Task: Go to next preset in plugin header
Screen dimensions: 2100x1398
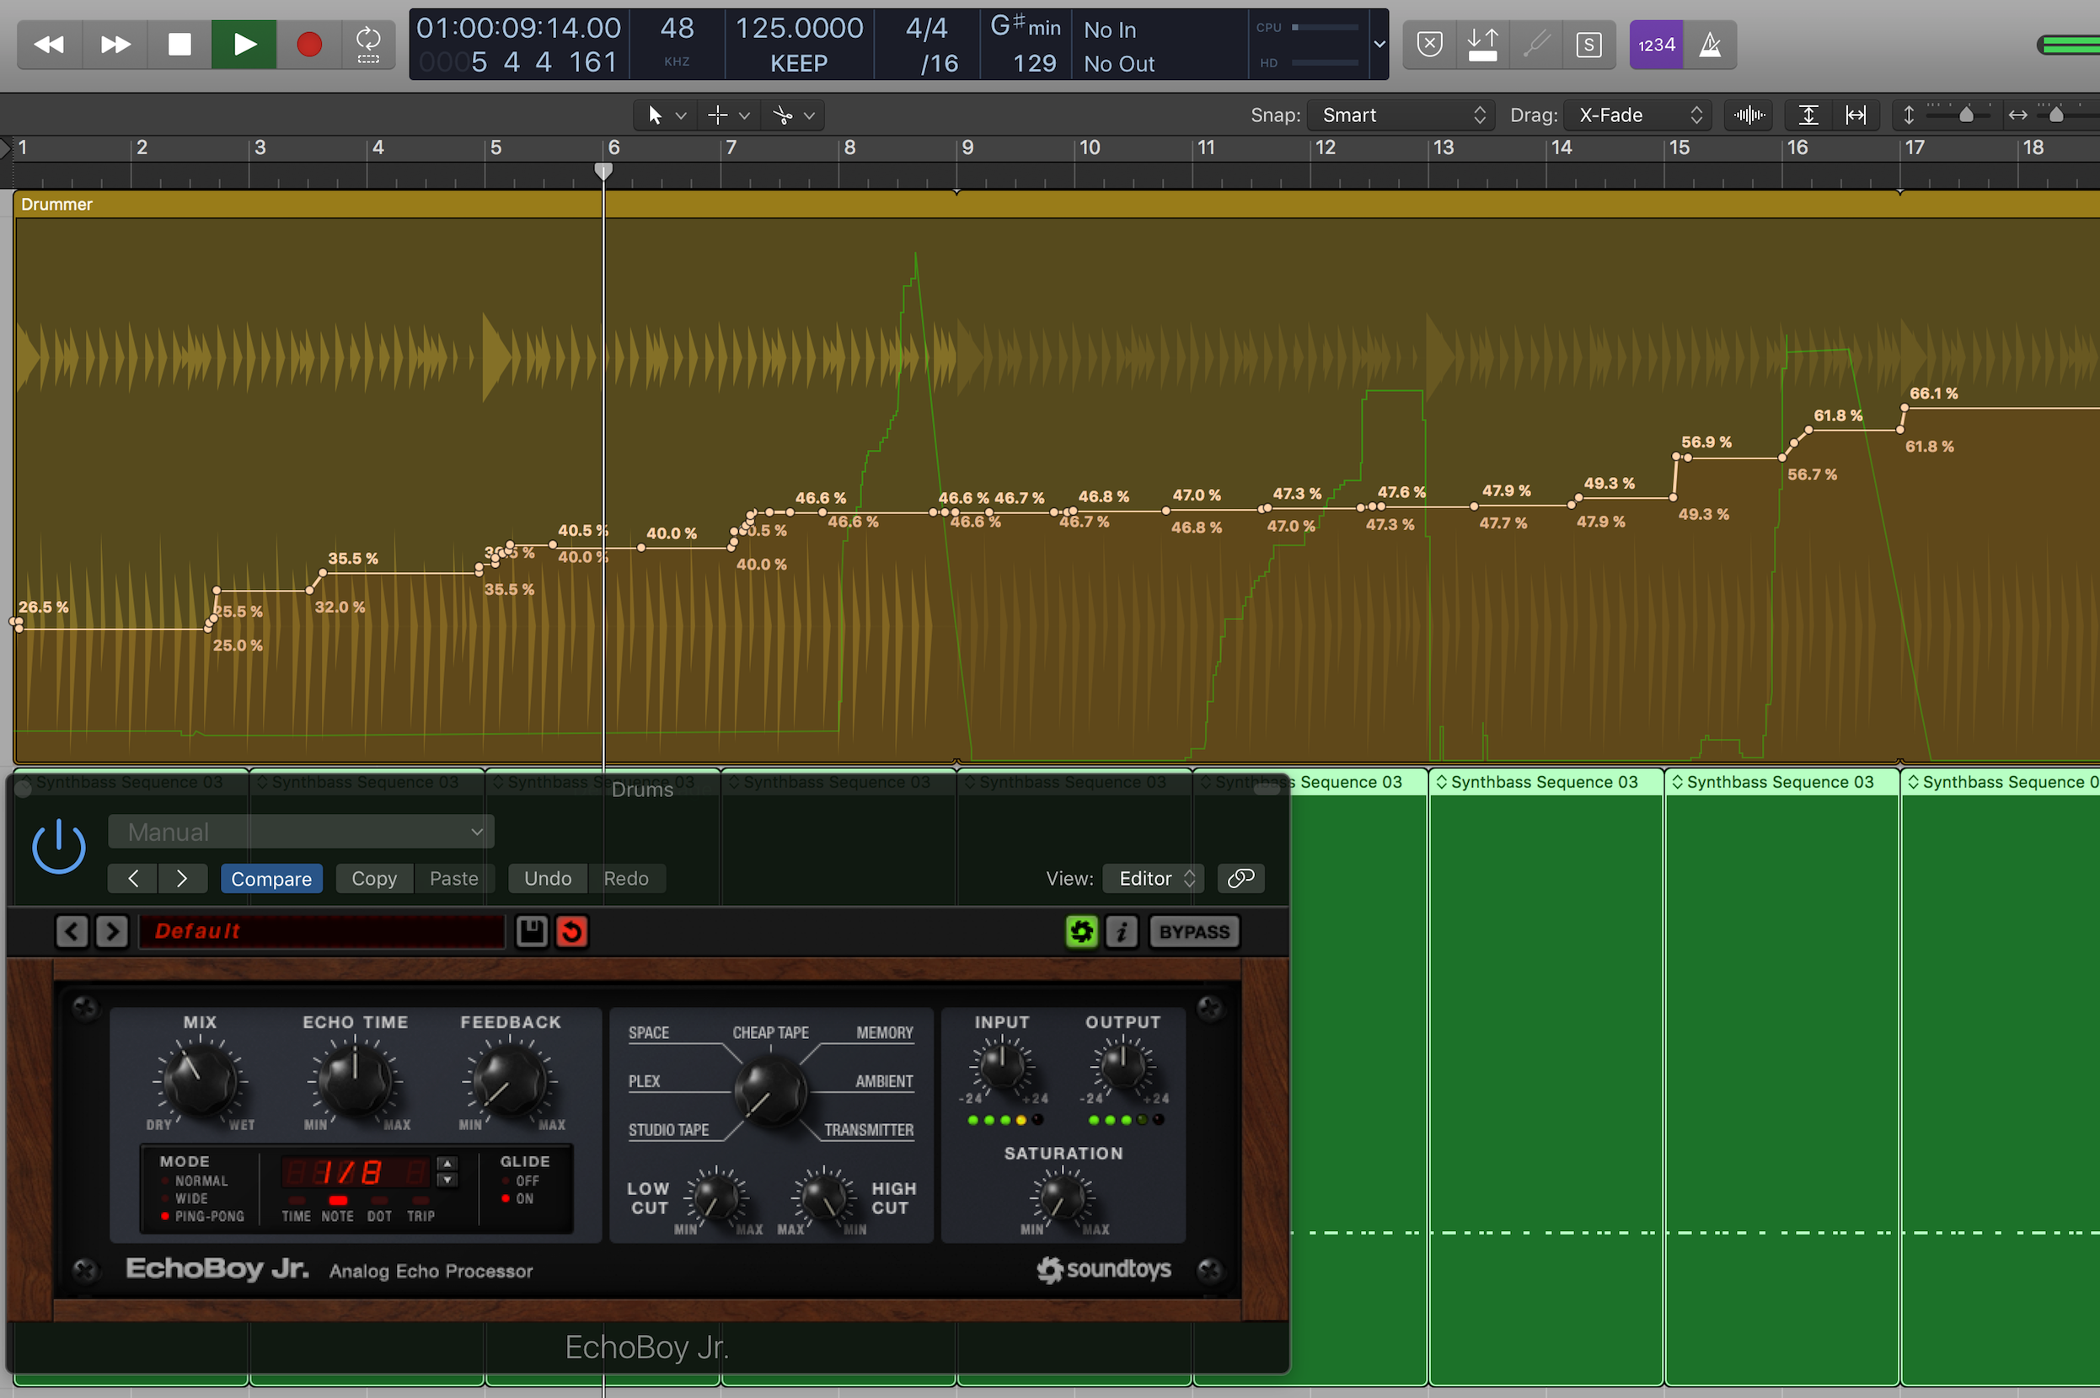Action: pos(182,878)
